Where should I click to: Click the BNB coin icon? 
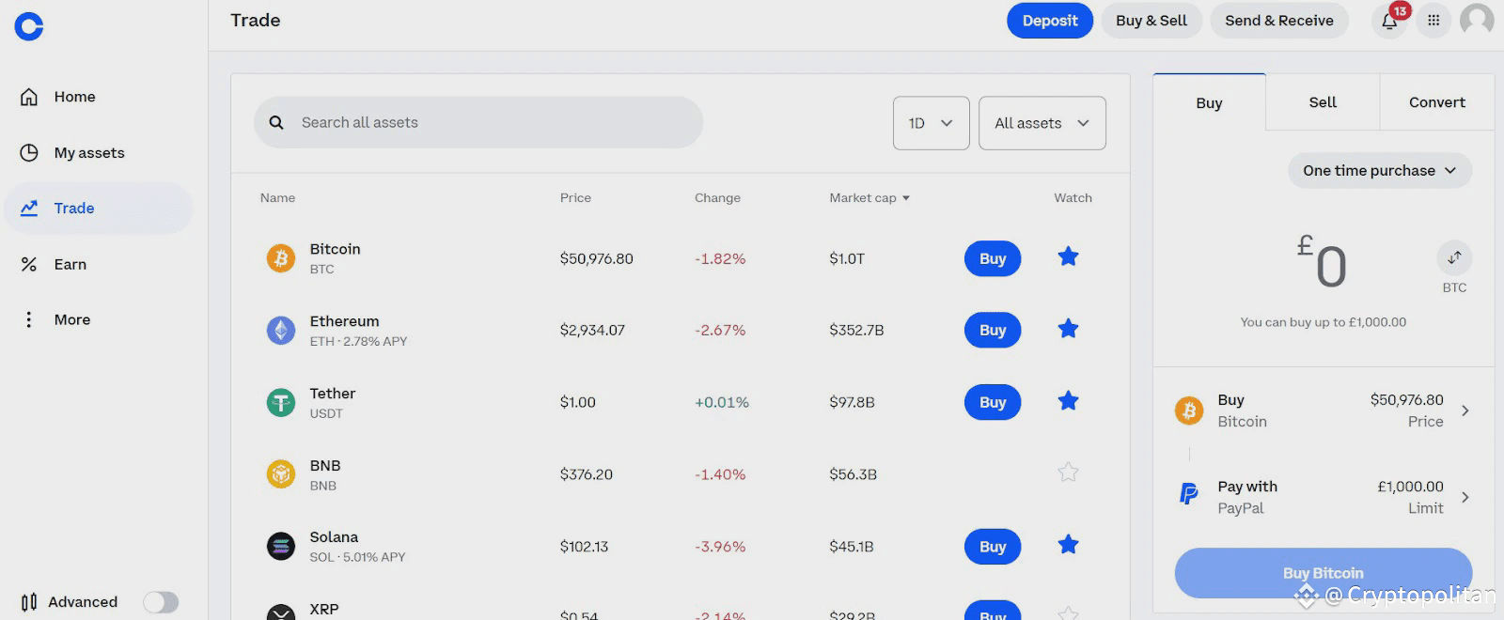[281, 474]
